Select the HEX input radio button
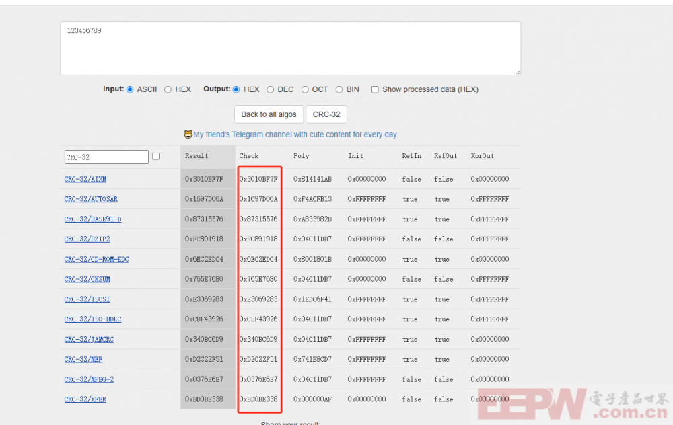Screen dimensions: 673x425 (168, 89)
